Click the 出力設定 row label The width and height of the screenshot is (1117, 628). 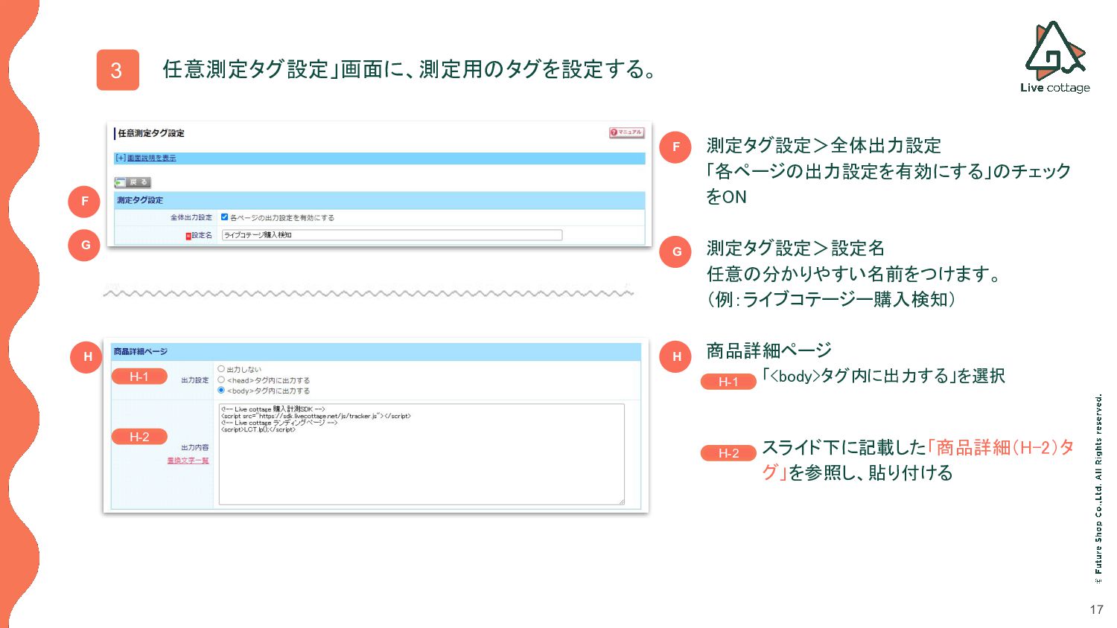pyautogui.click(x=195, y=380)
